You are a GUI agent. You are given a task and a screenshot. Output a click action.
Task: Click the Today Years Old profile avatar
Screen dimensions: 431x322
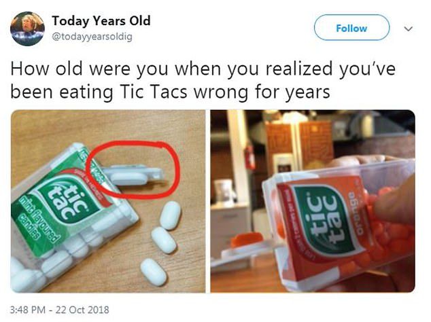(x=27, y=29)
